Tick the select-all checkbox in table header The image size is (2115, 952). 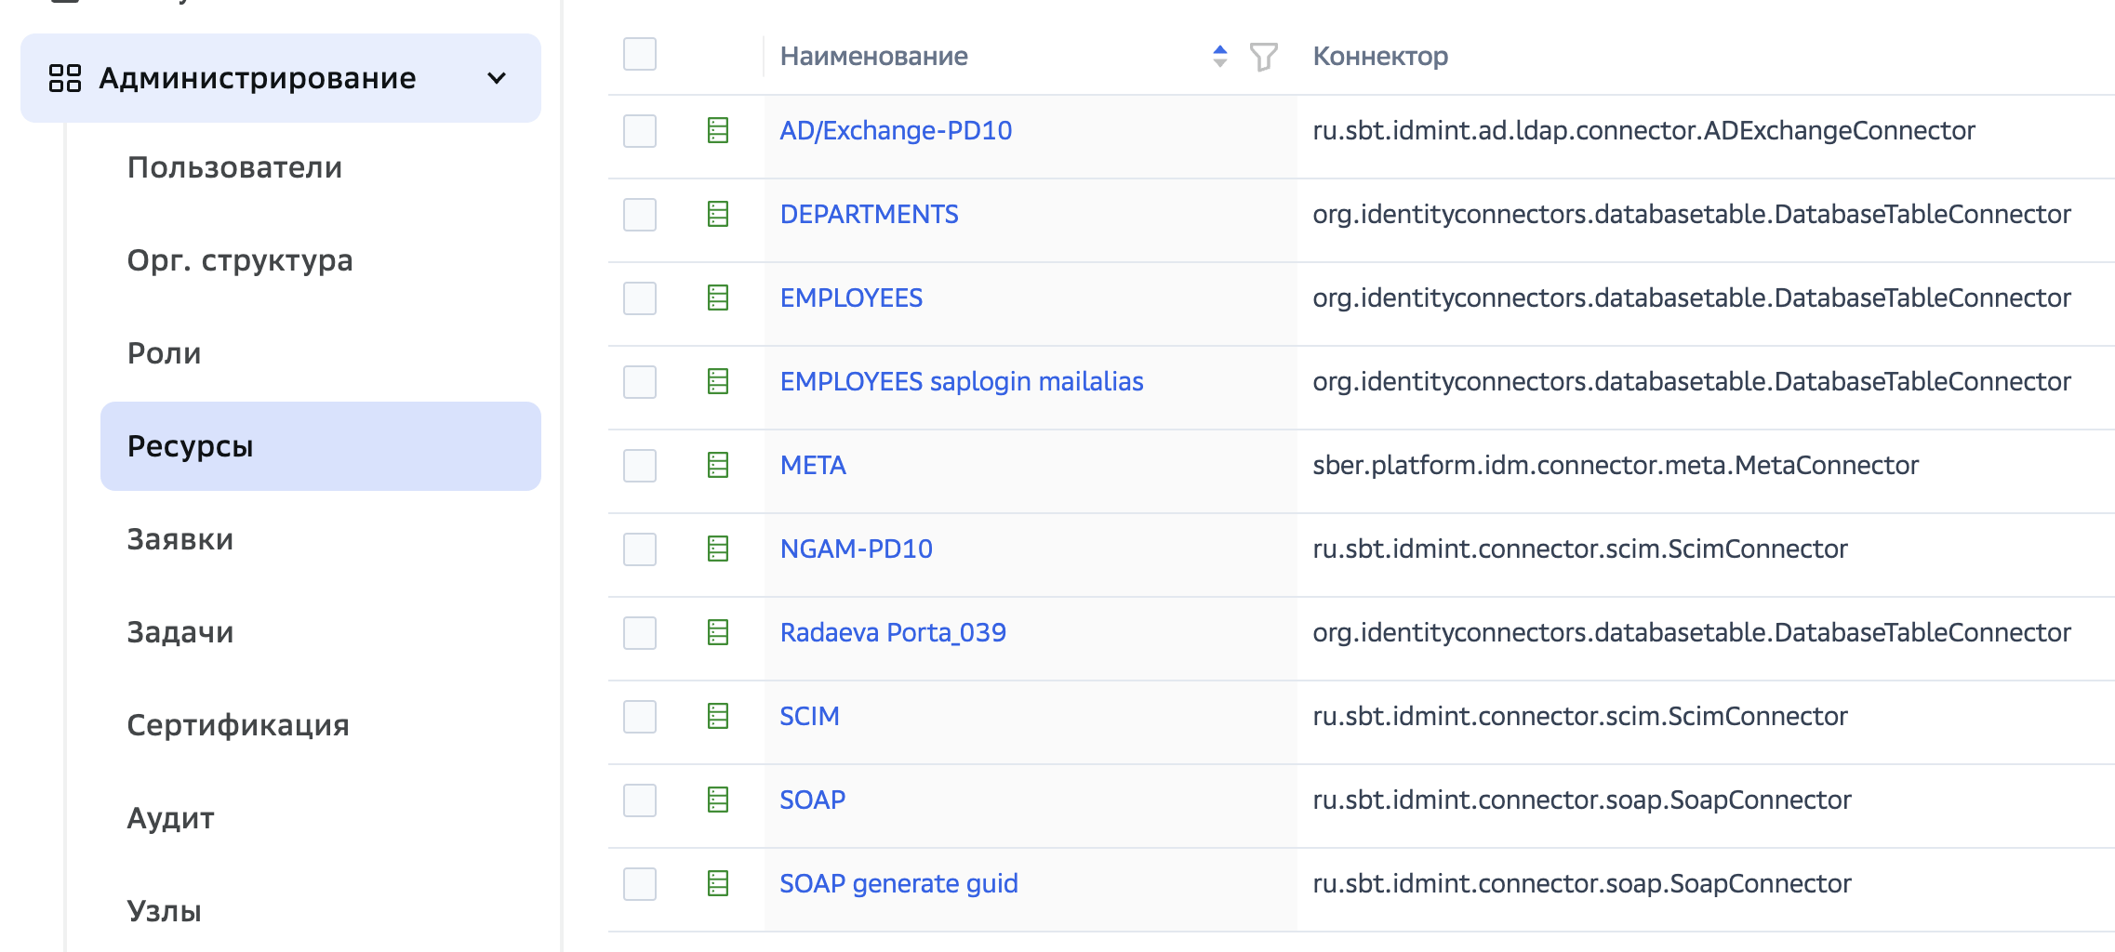tap(640, 54)
